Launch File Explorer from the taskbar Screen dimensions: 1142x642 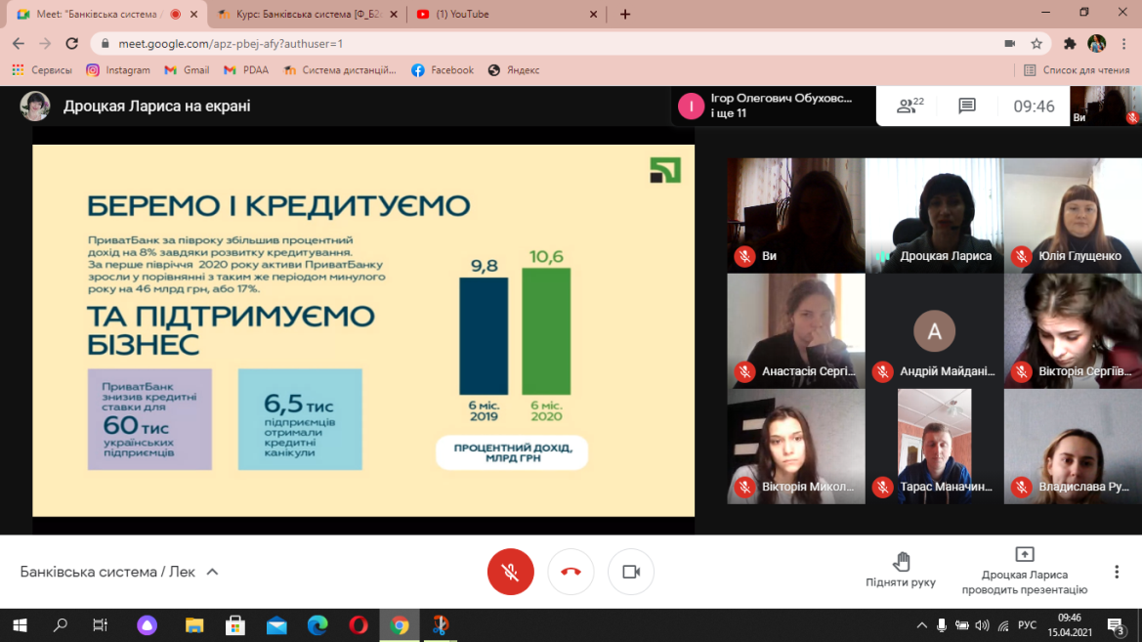tap(194, 625)
